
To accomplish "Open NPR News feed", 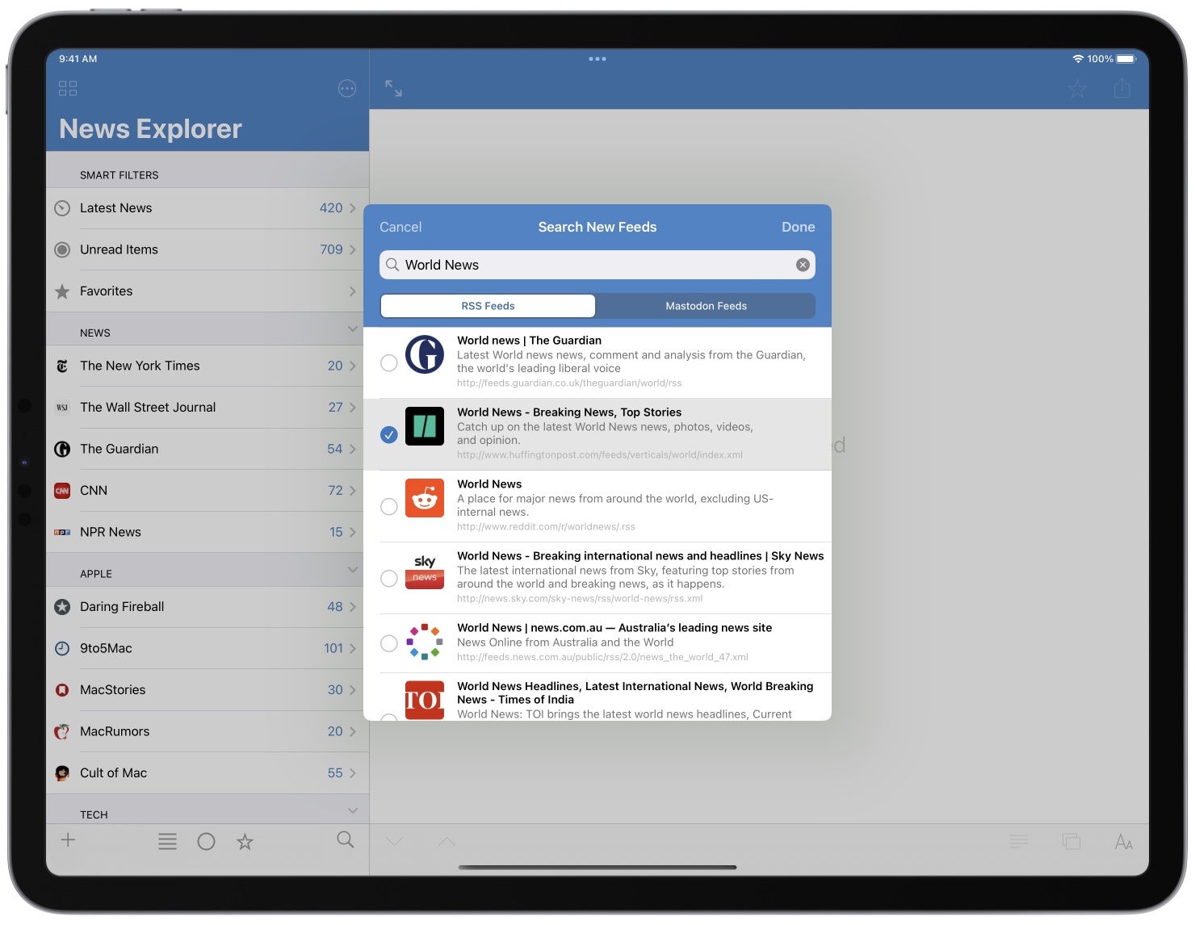I will coord(208,532).
